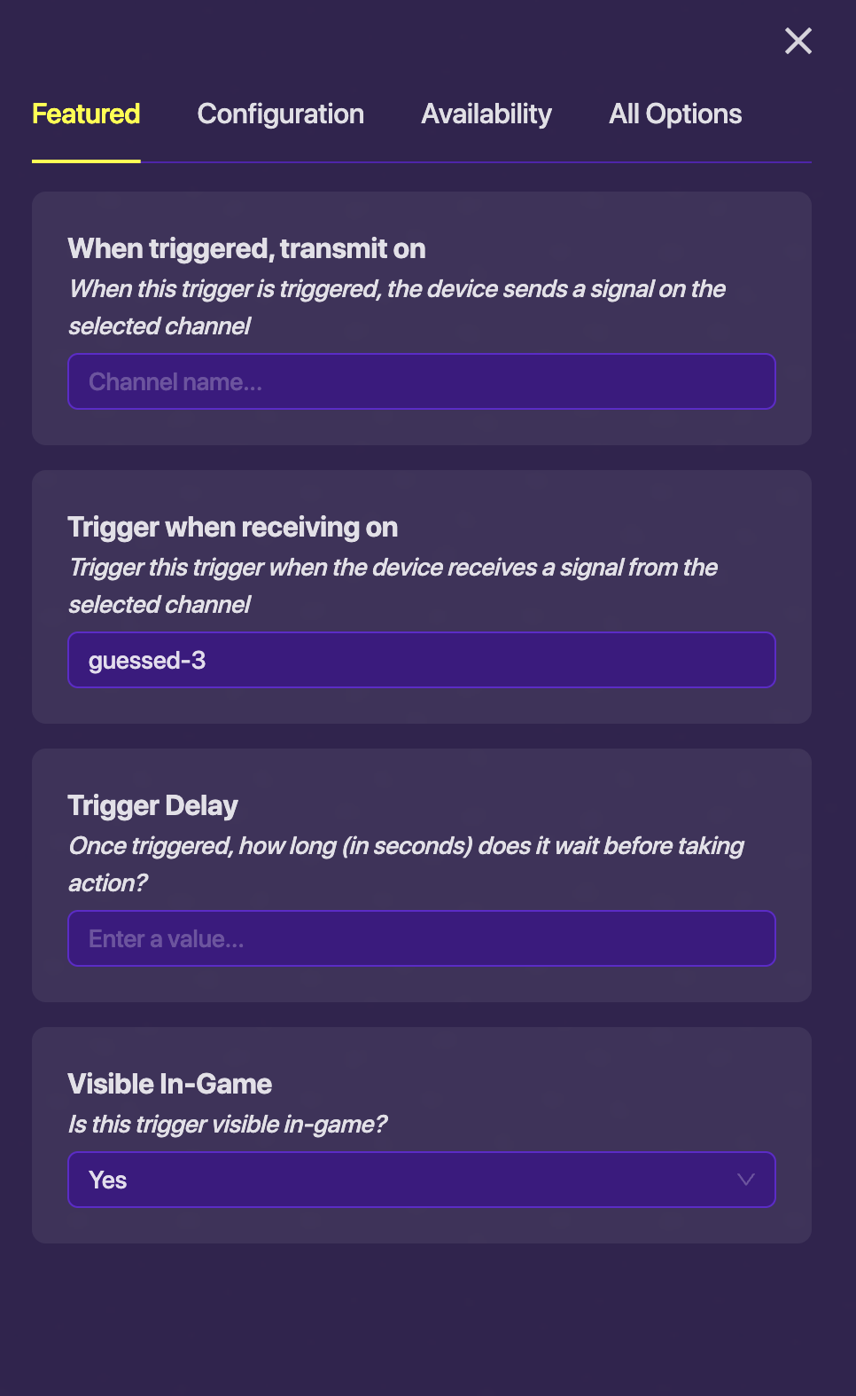Click "Is this trigger visible in-game?" text
Image resolution: width=856 pixels, height=1396 pixels.
coord(228,1125)
